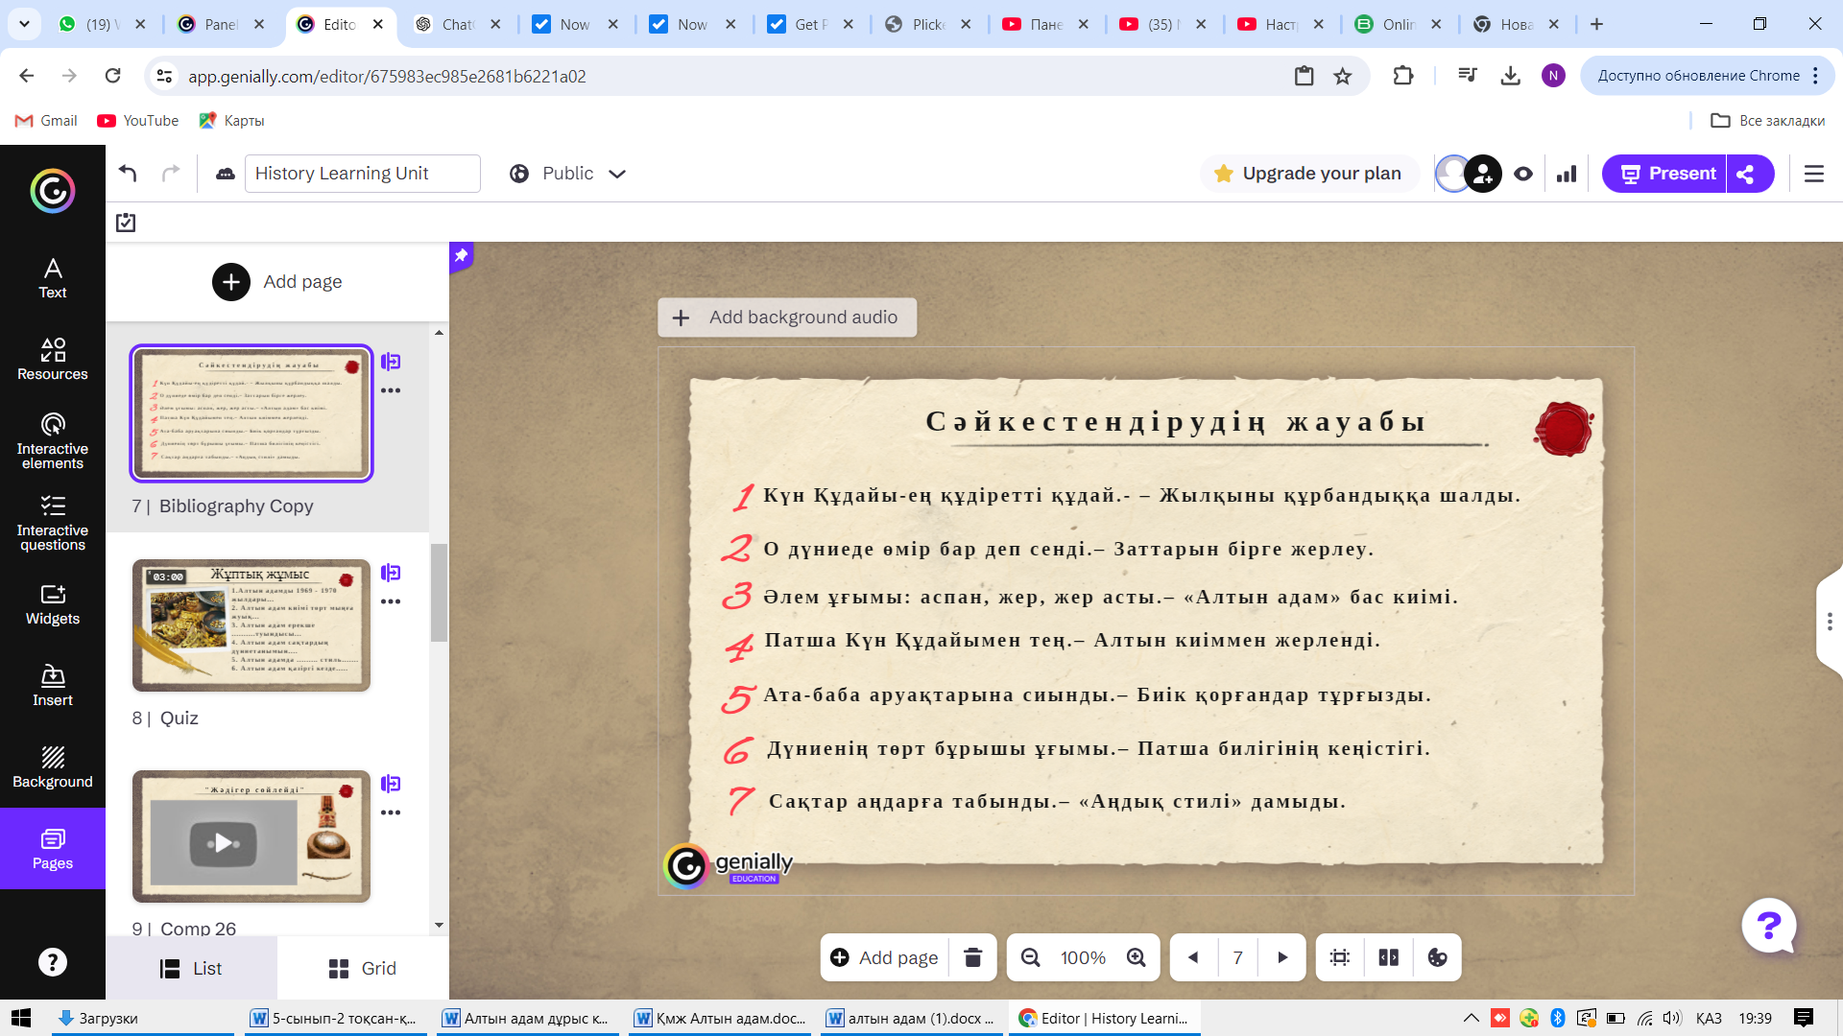Open the Resources panel
The image size is (1843, 1036).
tap(53, 359)
